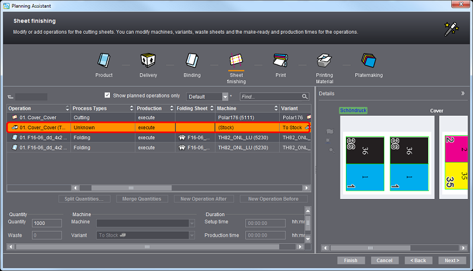The width and height of the screenshot is (473, 271).
Task: Click the Product step icon
Action: [103, 61]
